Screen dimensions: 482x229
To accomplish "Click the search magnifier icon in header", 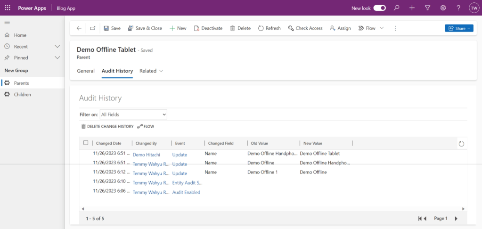I will 397,8.
